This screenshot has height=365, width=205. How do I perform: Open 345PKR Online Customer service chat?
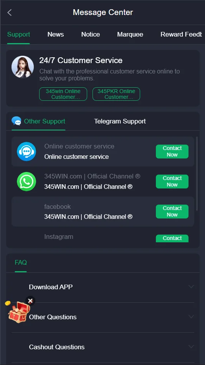tap(116, 94)
